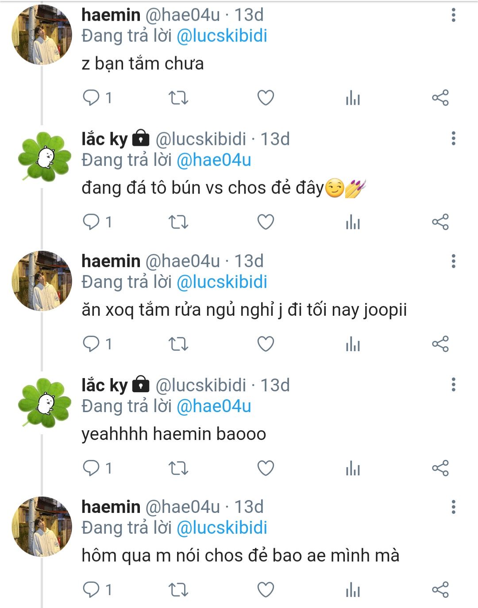The height and width of the screenshot is (608, 478).
Task: Open more options for "hôm qua m nói" tweet
Action: coord(453,507)
